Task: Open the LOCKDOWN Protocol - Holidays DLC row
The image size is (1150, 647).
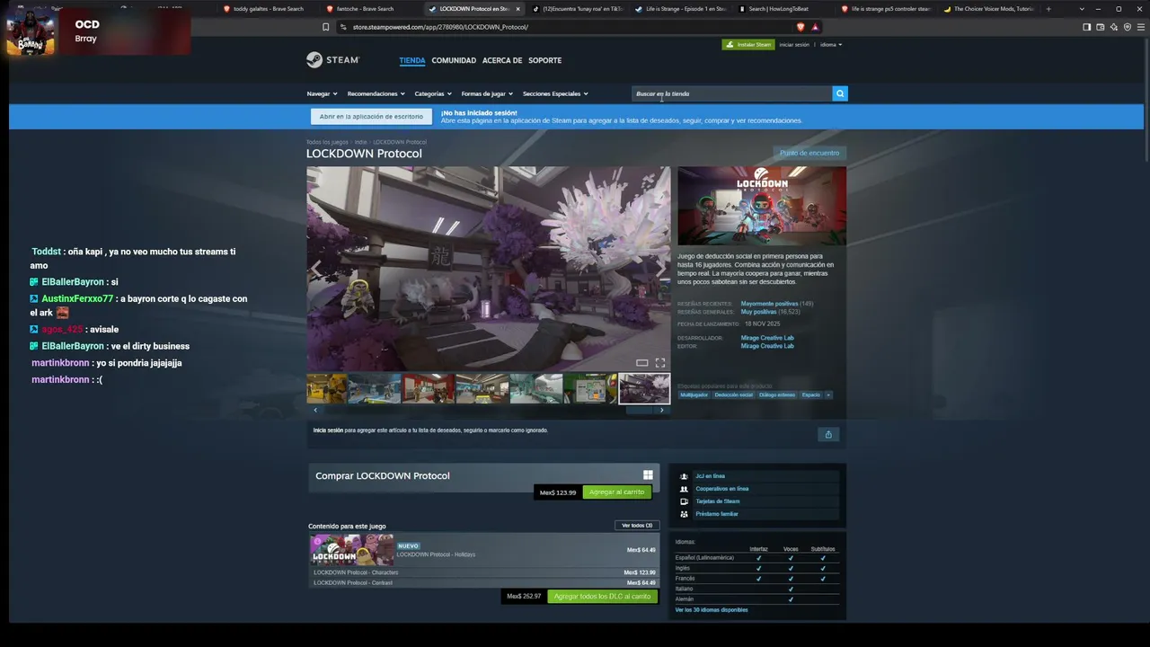Action: (484, 550)
